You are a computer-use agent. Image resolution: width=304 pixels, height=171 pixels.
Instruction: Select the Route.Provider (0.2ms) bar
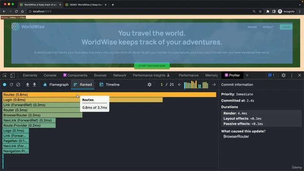29,125
